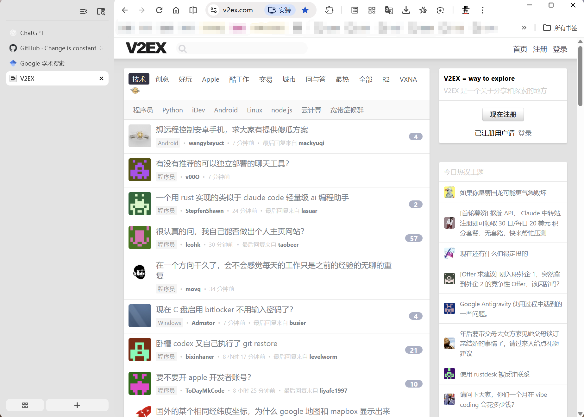Open the tab search icon in sidebar
Image resolution: width=584 pixels, height=417 pixels.
pyautogui.click(x=101, y=12)
